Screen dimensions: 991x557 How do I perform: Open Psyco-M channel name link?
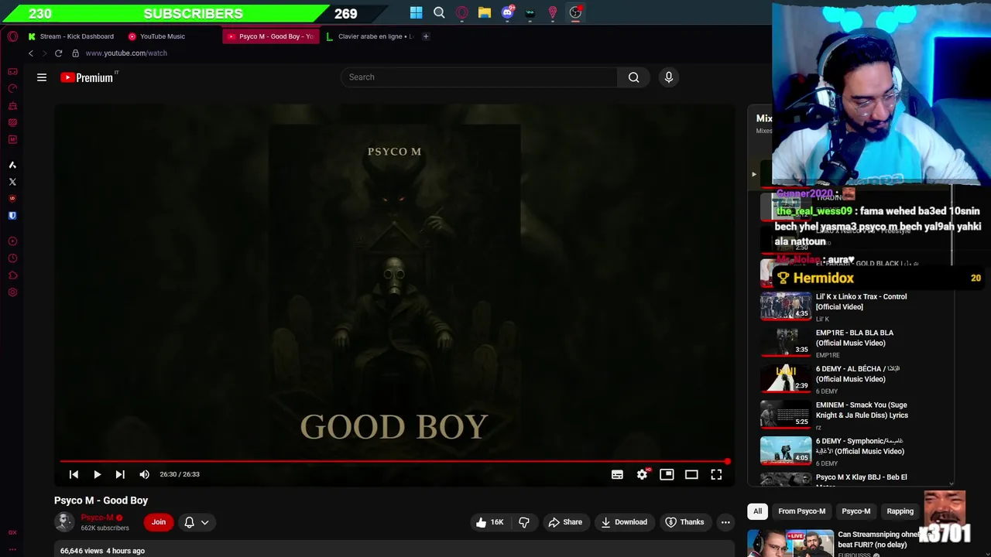[x=97, y=518]
